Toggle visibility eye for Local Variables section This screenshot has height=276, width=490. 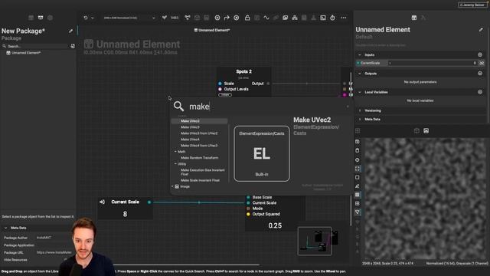(x=480, y=92)
